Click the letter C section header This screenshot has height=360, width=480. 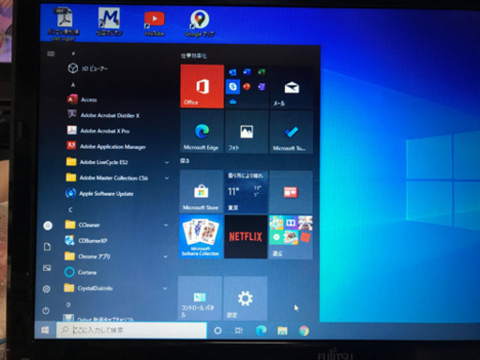(x=70, y=209)
